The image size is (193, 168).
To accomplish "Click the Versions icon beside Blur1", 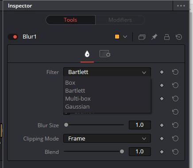I will click(142, 37).
